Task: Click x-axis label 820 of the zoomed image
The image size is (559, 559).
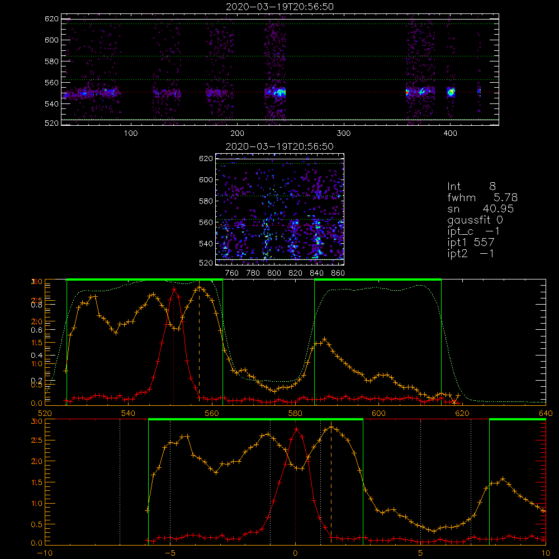Action: click(x=296, y=273)
